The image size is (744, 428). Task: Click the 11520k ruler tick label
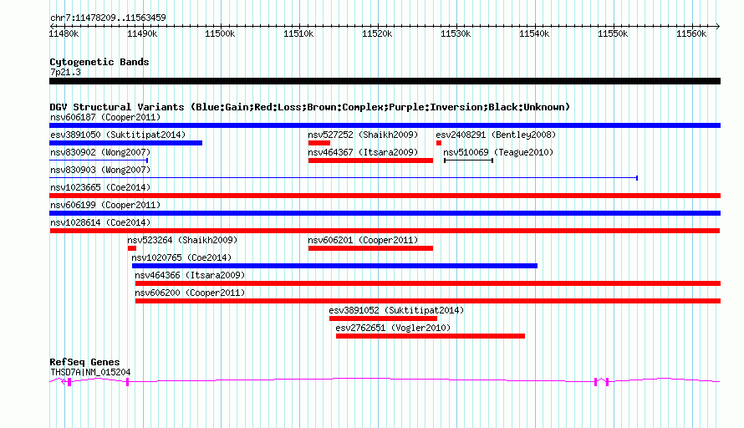(x=377, y=33)
